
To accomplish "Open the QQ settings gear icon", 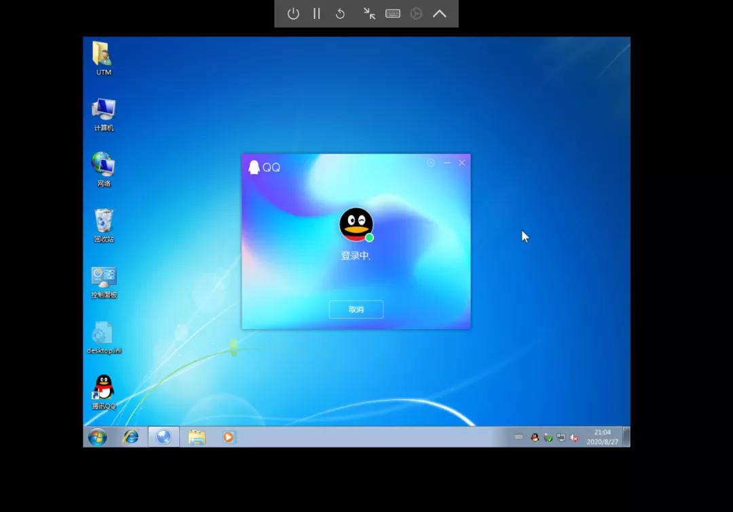I will [x=431, y=163].
